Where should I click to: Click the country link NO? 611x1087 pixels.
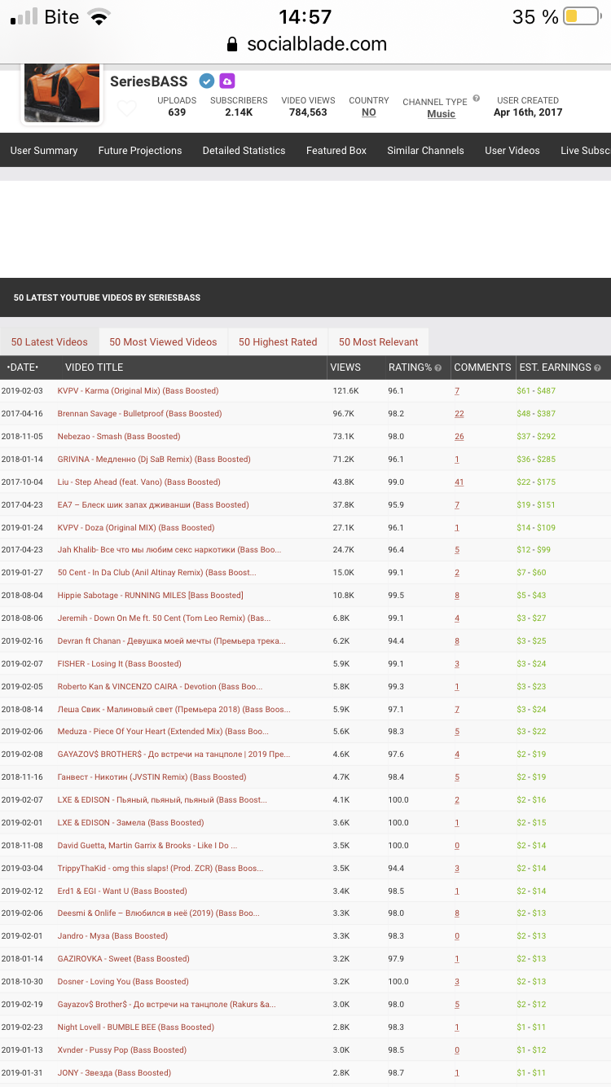click(x=369, y=112)
